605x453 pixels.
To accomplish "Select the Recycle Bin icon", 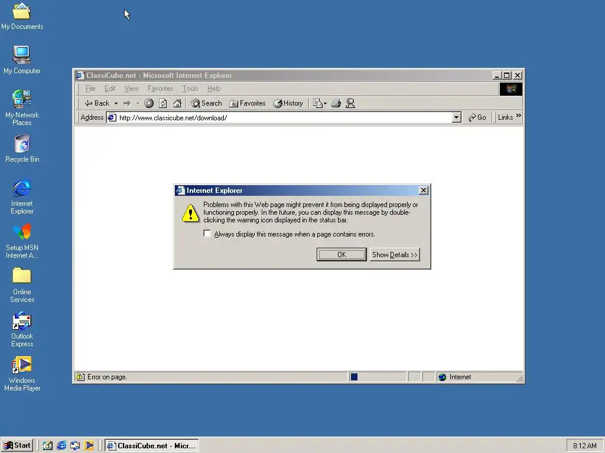I will point(22,149).
